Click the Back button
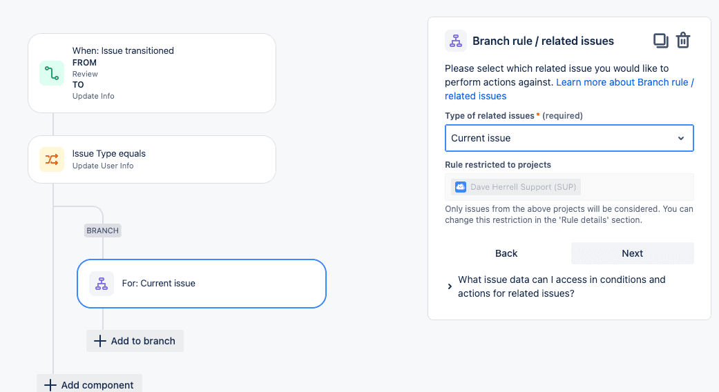719x392 pixels. tap(506, 253)
